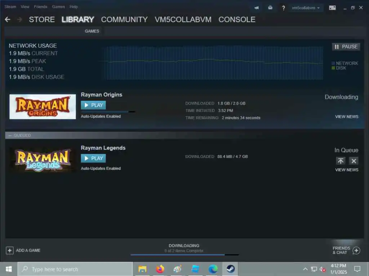This screenshot has width=369, height=276.
Task: Click the '2 minutes 34 seconds' value
Action: point(241,118)
